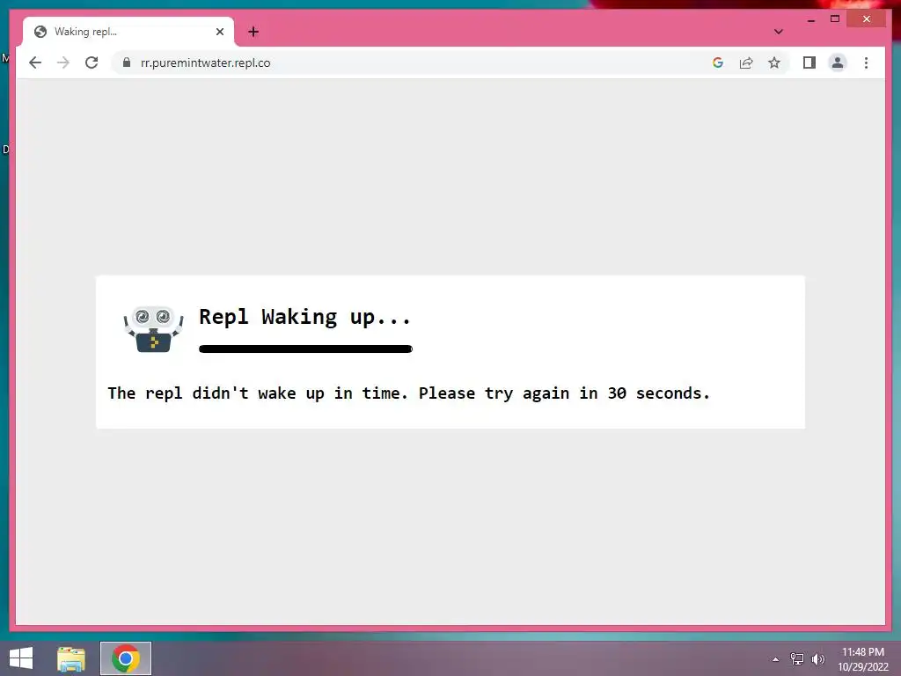The height and width of the screenshot is (676, 901).
Task: Close the Waking repl... tab
Action: coord(219,32)
